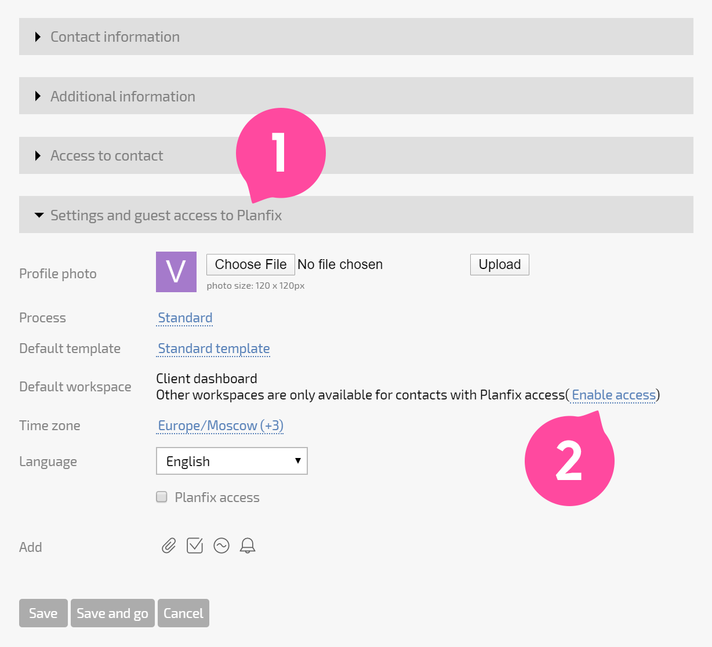Click the Process field label
The image size is (712, 647).
43,318
